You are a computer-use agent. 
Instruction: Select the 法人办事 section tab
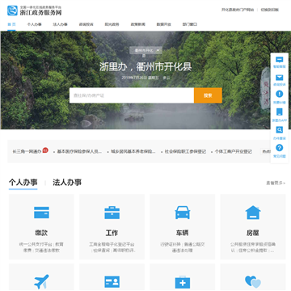coord(67,183)
